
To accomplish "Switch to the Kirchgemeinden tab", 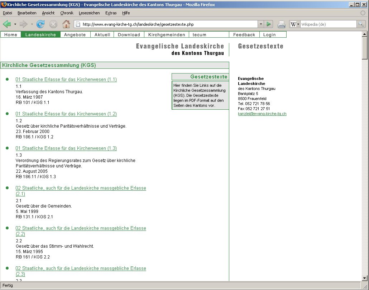I will pos(167,35).
